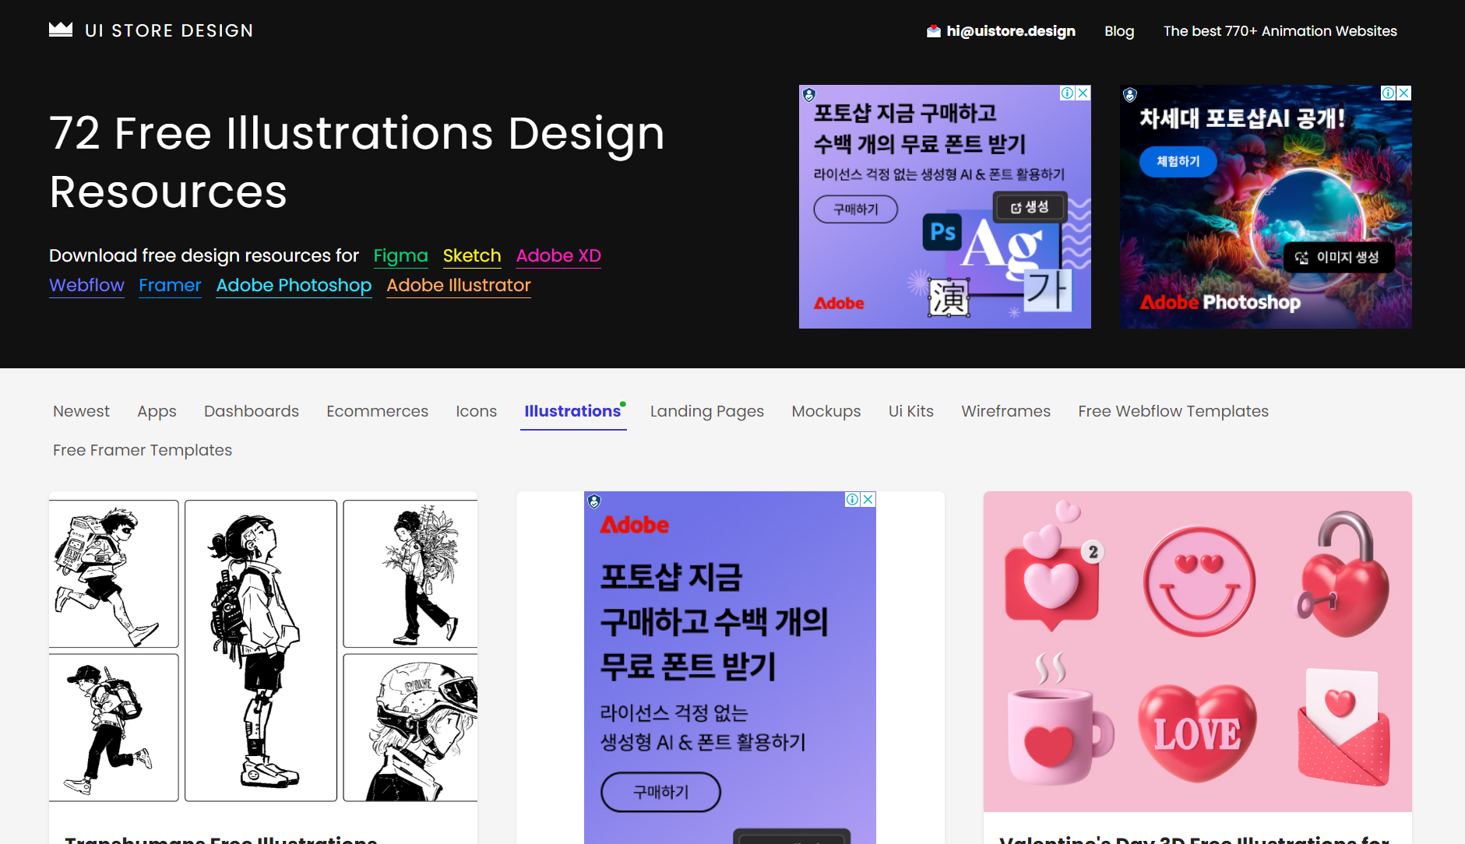1465x844 pixels.
Task: Filter resources by Adobe Photoshop
Action: pyautogui.click(x=294, y=286)
